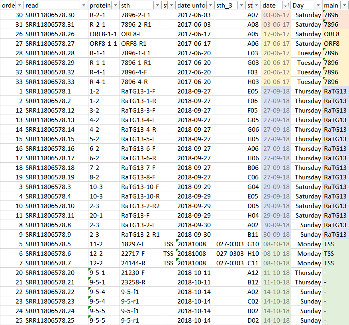349x325 pixels.
Task: Click cell SRR11806578.5
Action: [56, 244]
